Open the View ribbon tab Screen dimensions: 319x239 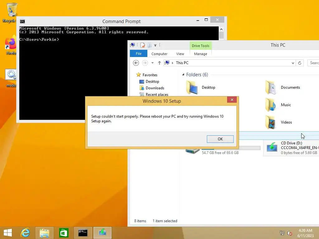180,54
